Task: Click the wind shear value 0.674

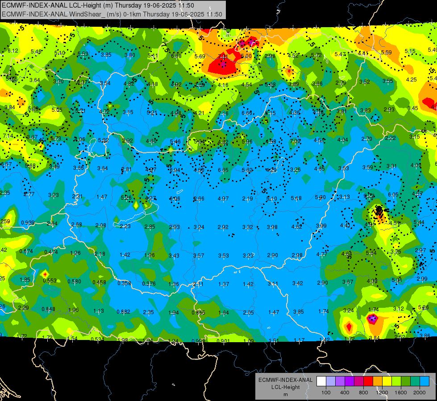Action: tap(26, 251)
